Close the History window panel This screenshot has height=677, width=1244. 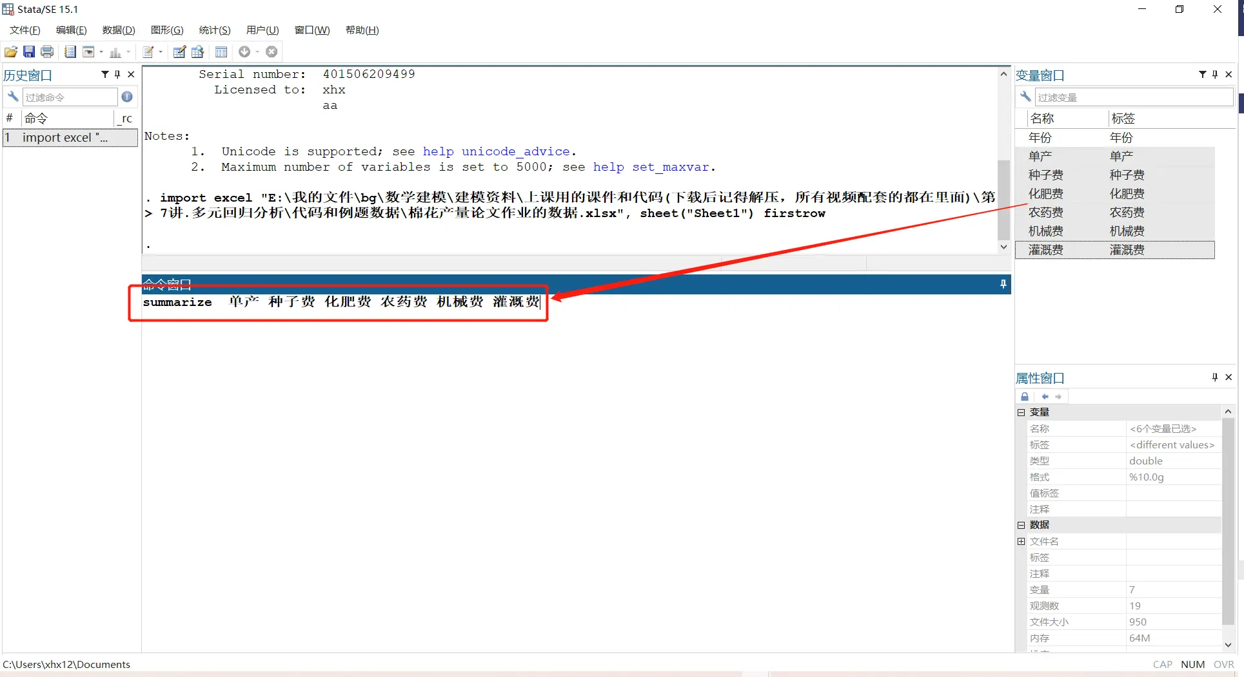131,75
